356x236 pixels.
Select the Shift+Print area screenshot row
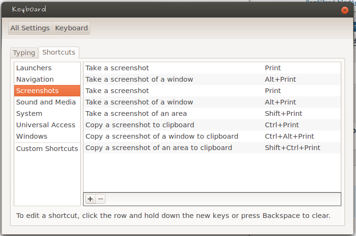[x=212, y=113]
